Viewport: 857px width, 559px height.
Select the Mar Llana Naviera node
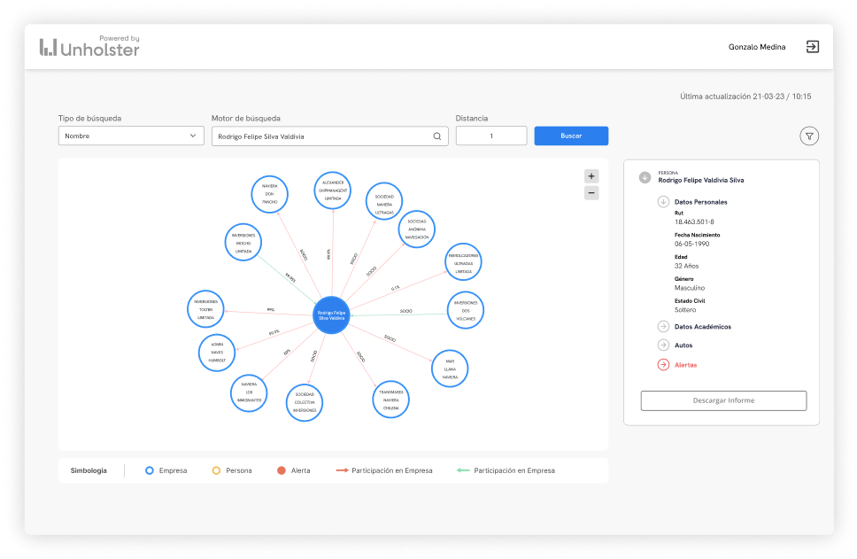click(x=450, y=369)
